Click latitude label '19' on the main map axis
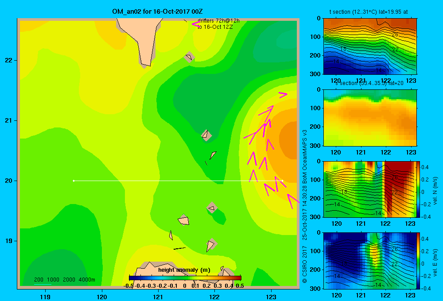The height and width of the screenshot is (301, 443). pos(9,241)
